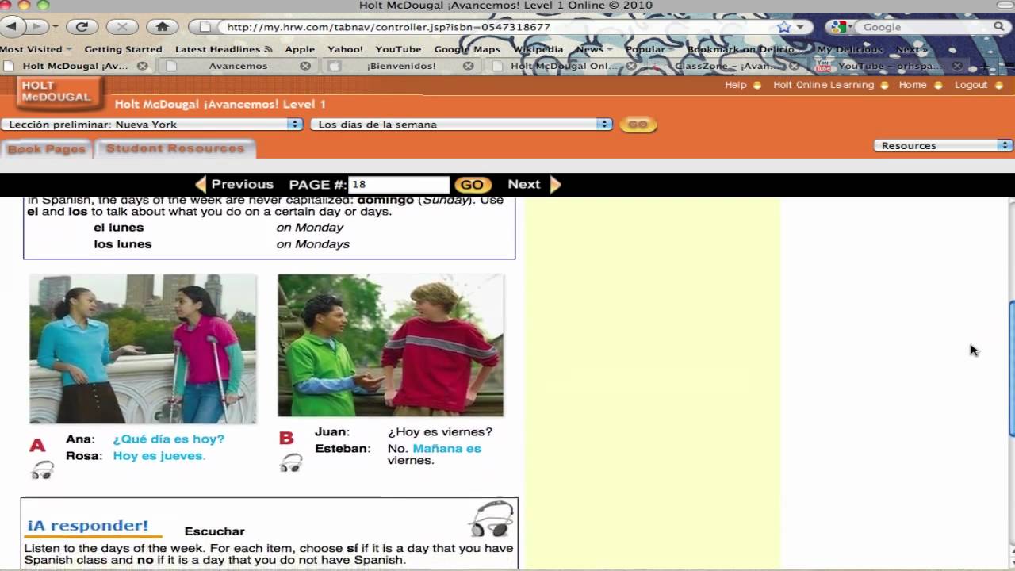Click the right arrow after Next
1015x571 pixels.
pos(555,185)
